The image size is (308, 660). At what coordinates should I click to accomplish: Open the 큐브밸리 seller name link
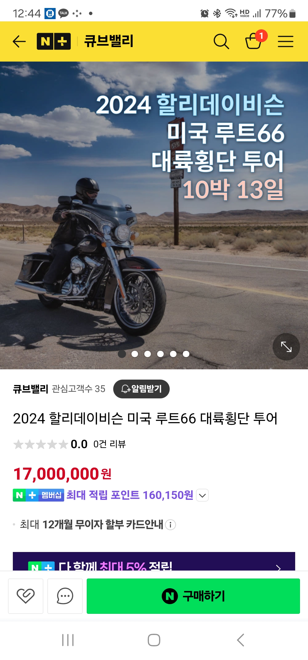click(31, 389)
